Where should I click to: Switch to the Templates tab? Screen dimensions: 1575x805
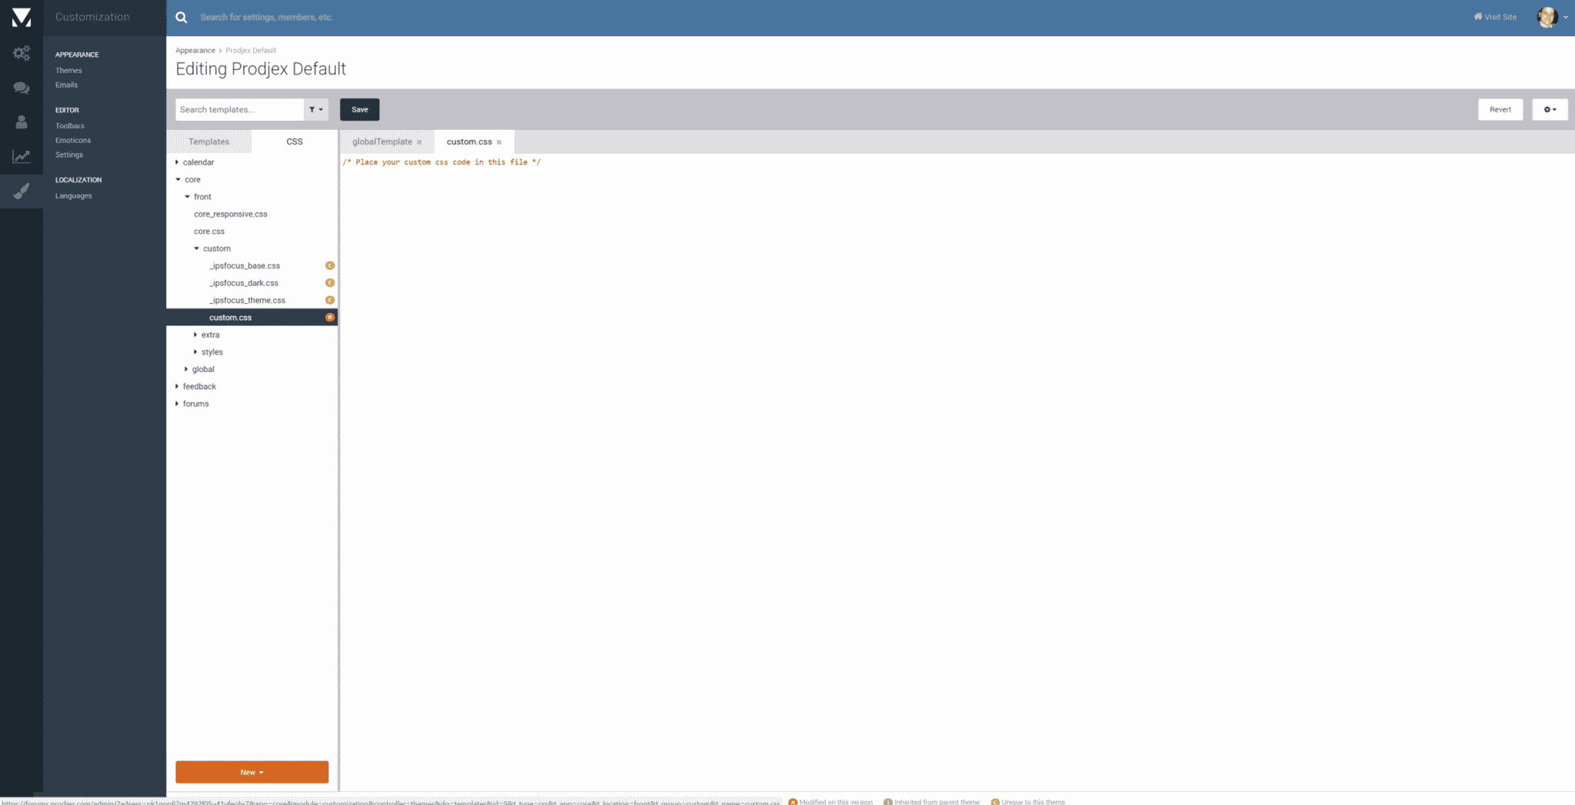pos(209,141)
